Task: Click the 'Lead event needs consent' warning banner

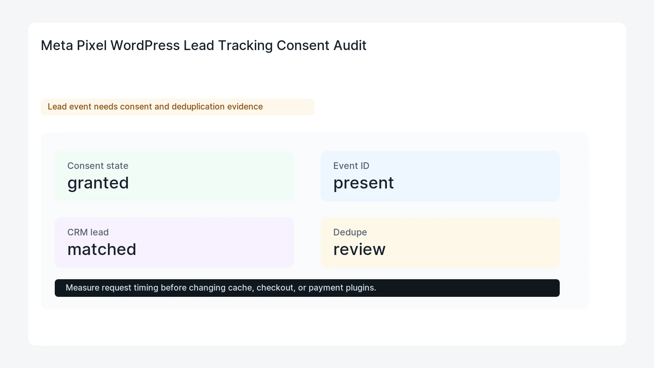Action: point(178,107)
